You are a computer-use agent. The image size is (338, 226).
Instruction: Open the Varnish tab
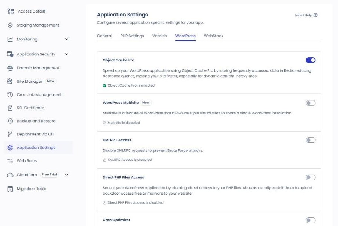160,36
